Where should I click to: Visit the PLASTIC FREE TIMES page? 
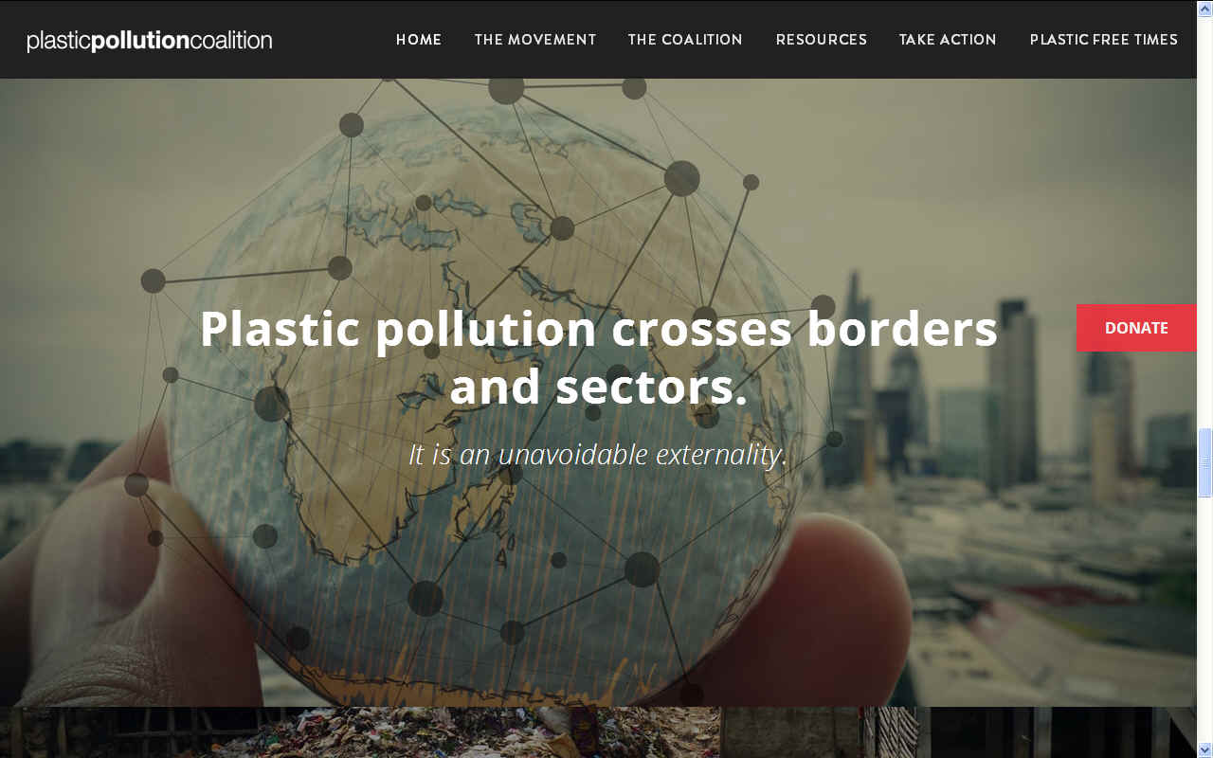tap(1104, 40)
